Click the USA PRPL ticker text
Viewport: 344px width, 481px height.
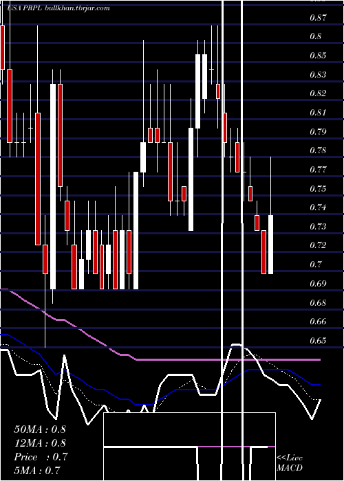[x=25, y=8]
